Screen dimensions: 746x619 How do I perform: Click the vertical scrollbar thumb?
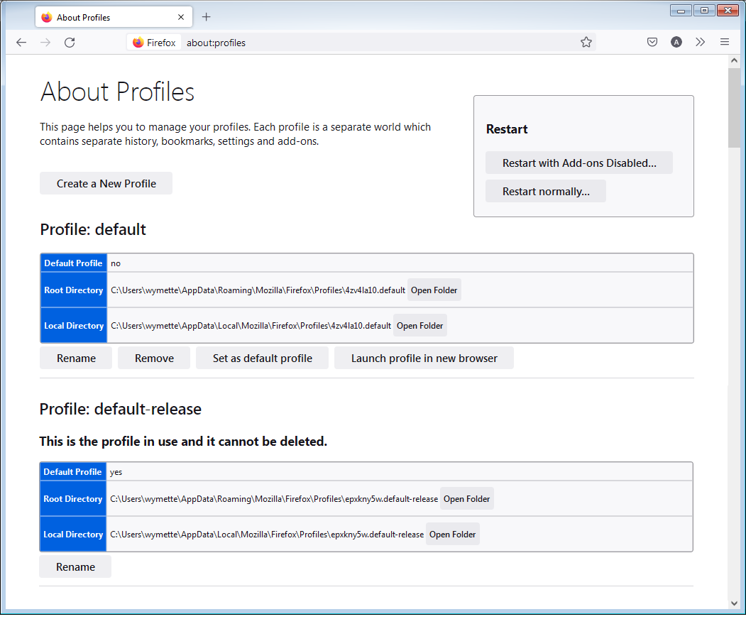point(734,108)
